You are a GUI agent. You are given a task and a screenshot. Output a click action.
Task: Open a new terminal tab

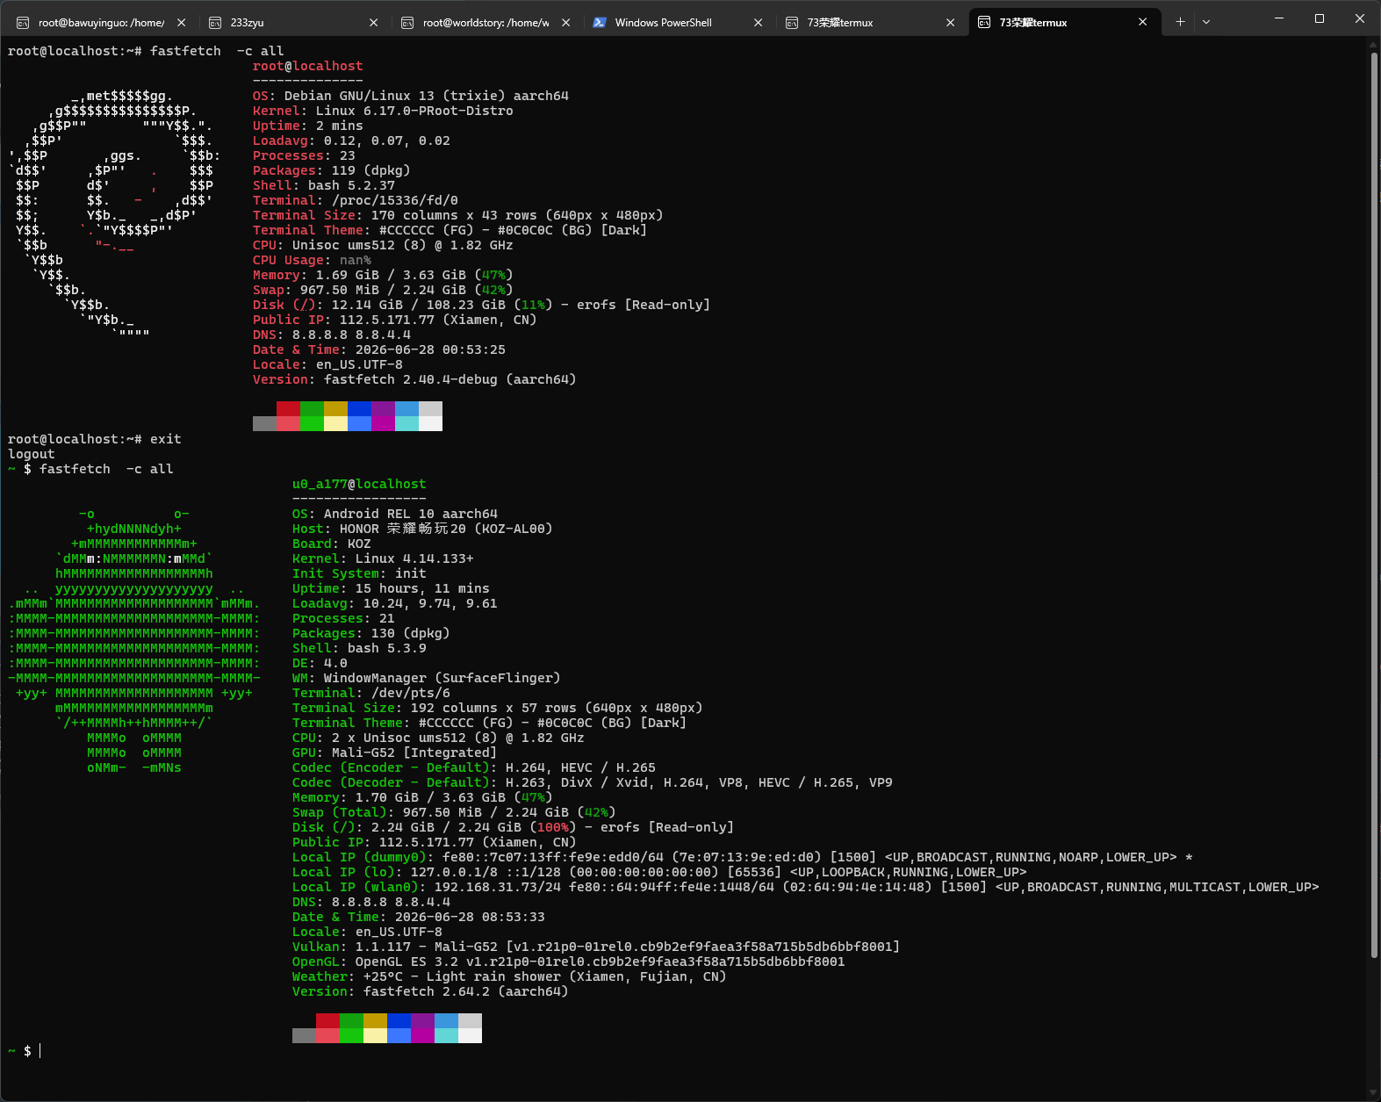click(x=1180, y=22)
